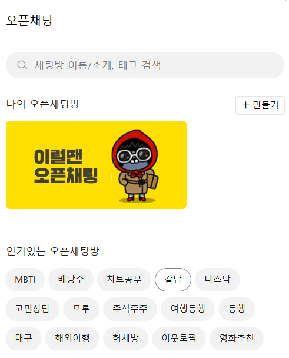Select the 배당주 tag chip
Viewport: 289px width, 358px height.
click(71, 280)
